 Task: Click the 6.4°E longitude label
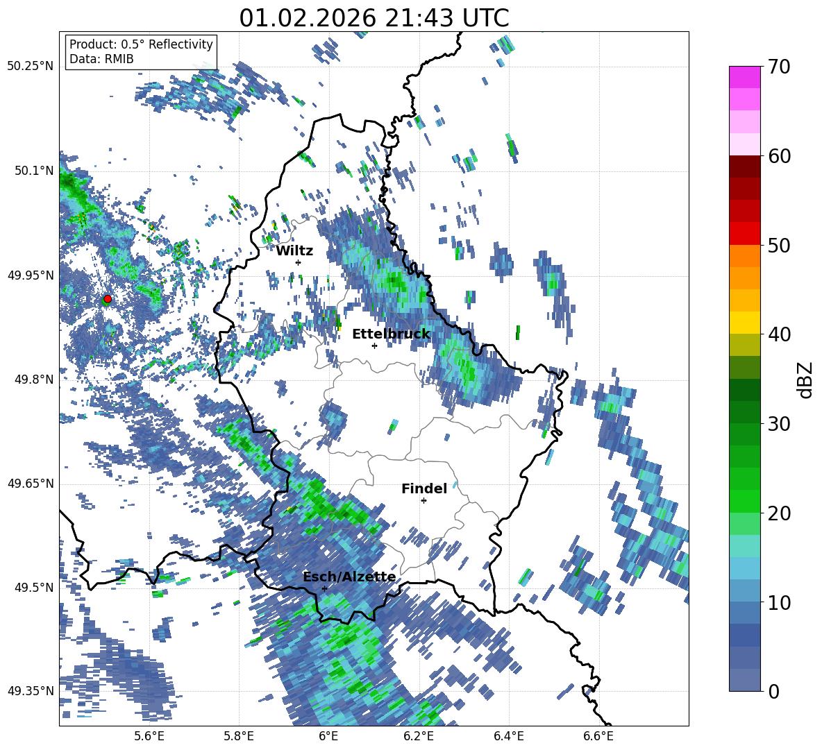[508, 736]
